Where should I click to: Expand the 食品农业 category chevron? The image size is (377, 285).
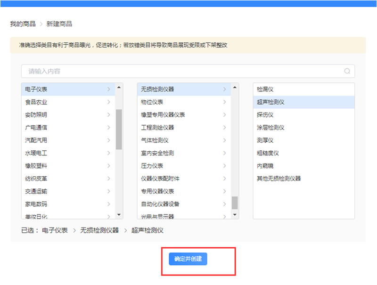click(108, 102)
